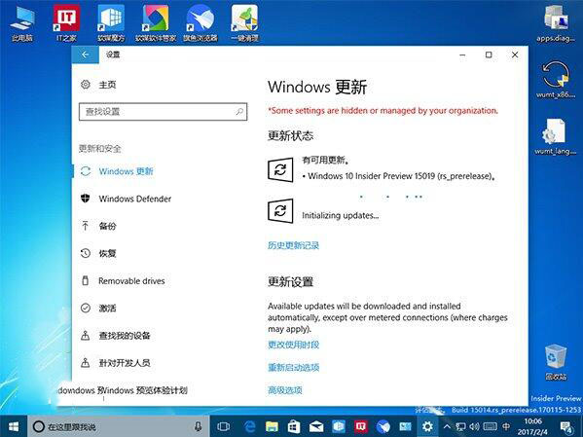This screenshot has height=437, width=583.
Task: Click the 查找设置 search field
Action: (163, 112)
